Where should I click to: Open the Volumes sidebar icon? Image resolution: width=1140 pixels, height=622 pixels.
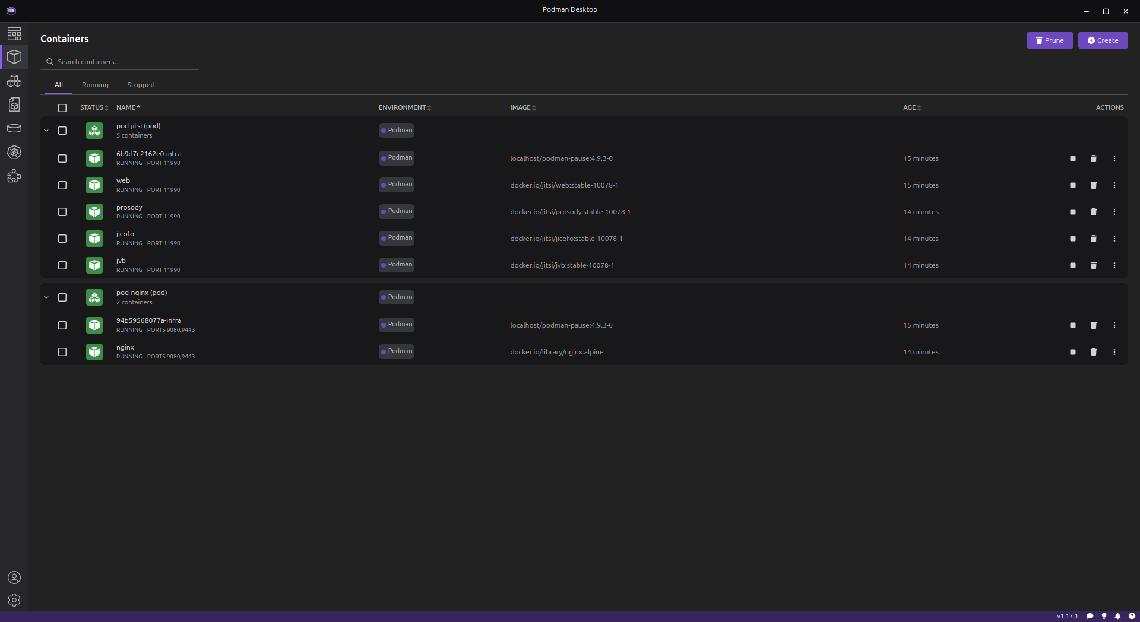point(14,128)
